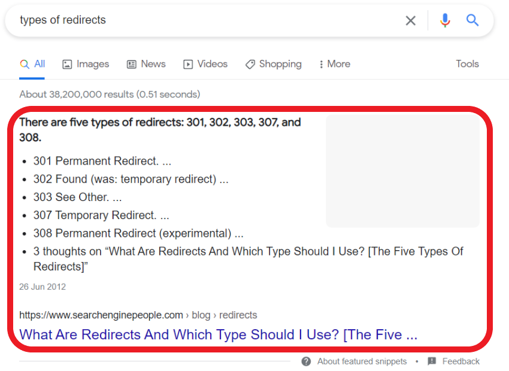The height and width of the screenshot is (371, 509).
Task: Click into the "types of redirects" search field
Action: 204,20
